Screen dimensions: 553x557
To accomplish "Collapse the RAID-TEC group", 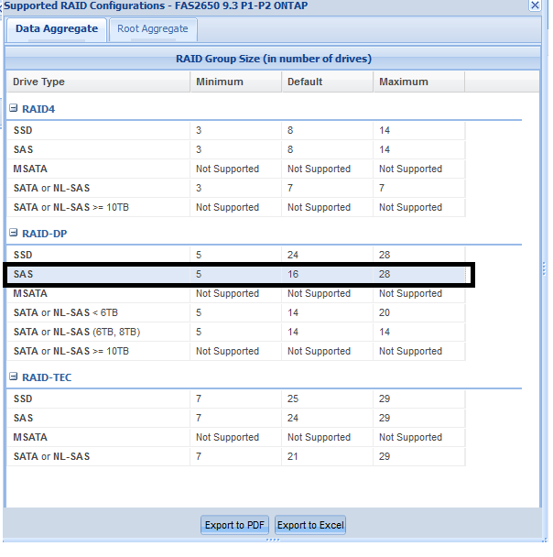I will [13, 377].
